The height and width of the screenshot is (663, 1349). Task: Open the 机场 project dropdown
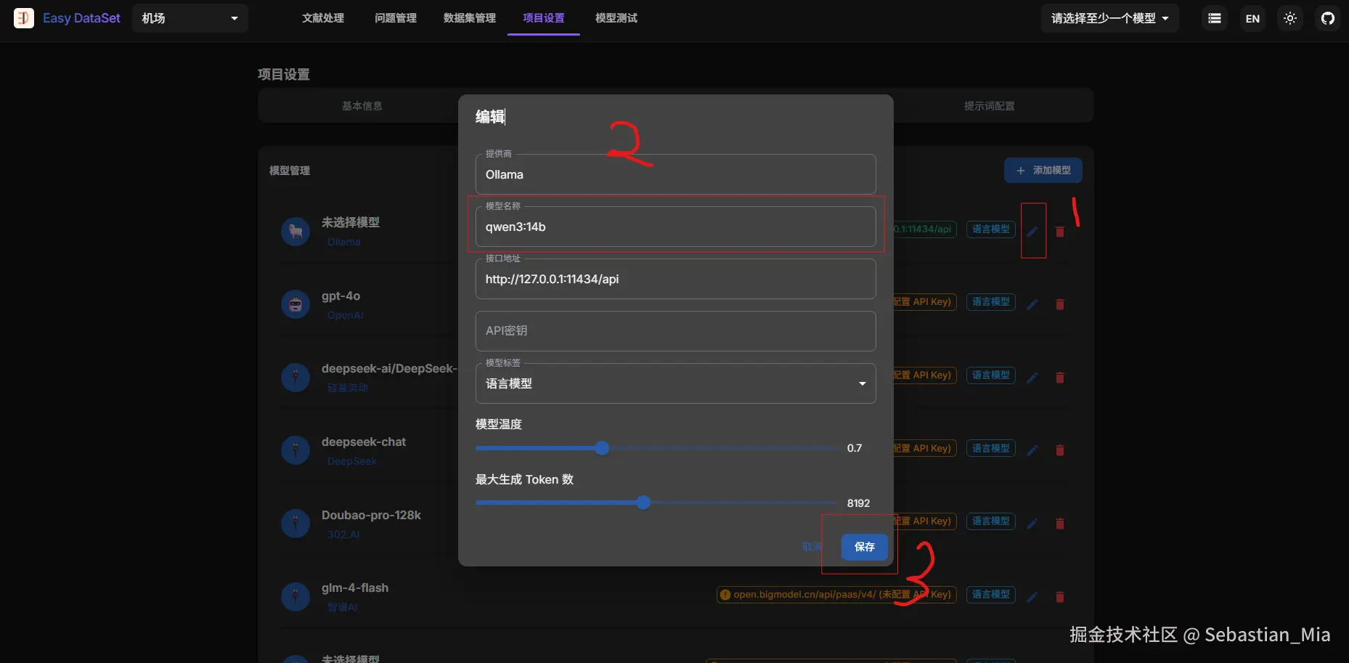[189, 18]
